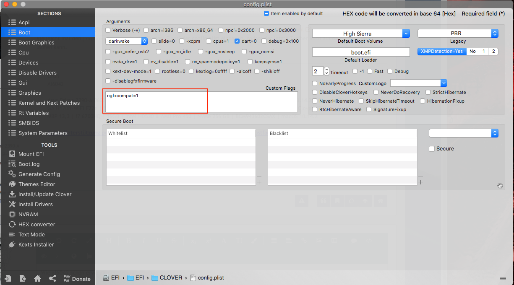Enable the NeverHibernate option

point(315,101)
